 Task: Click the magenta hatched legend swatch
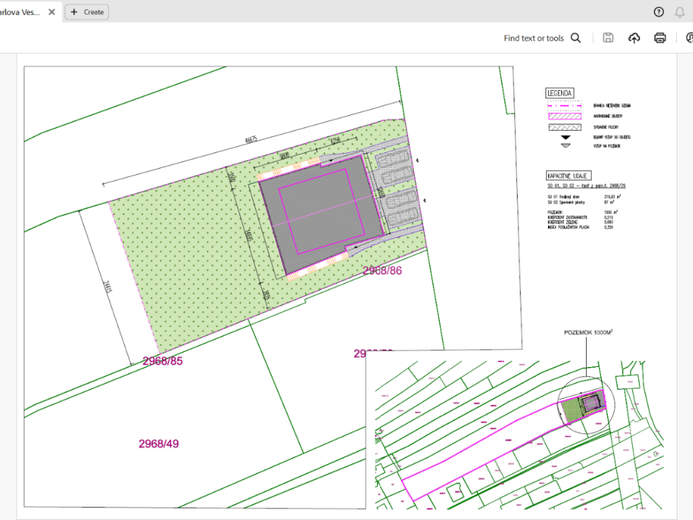(x=564, y=116)
